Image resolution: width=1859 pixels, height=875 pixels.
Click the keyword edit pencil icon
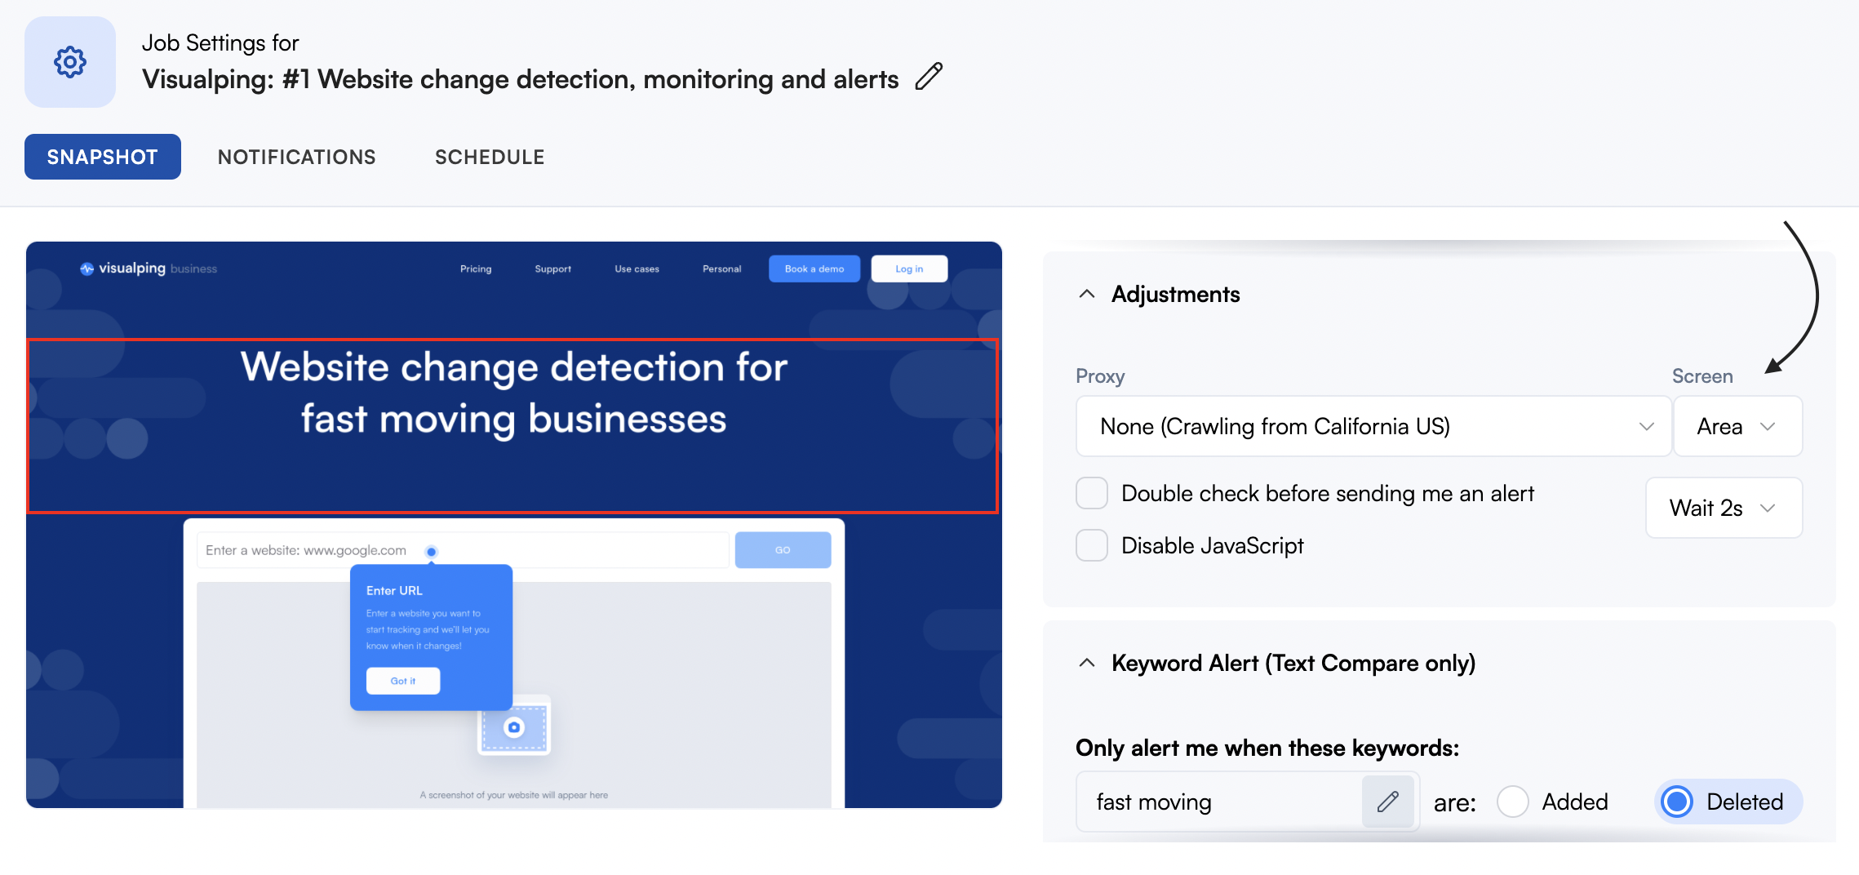coord(1387,802)
